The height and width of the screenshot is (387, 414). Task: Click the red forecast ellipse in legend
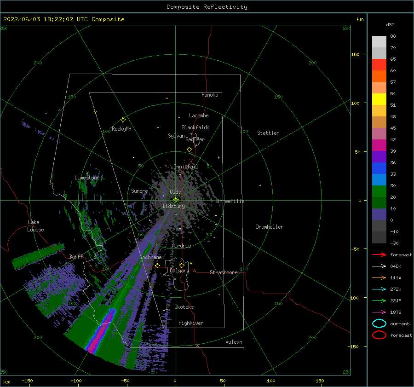pos(379,335)
